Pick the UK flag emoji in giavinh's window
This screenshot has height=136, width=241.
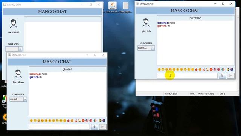pyautogui.click(x=218, y=70)
